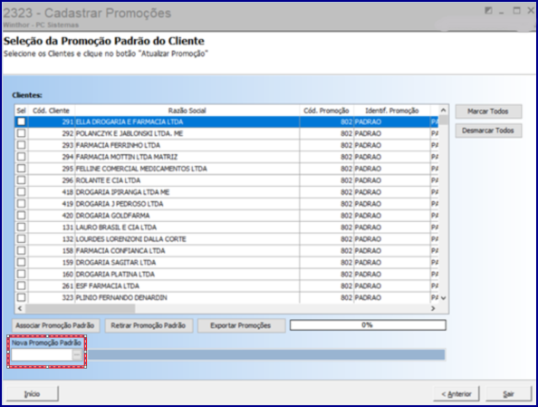This screenshot has height=407, width=538.
Task: Click the 0% progress bar
Action: click(x=368, y=325)
